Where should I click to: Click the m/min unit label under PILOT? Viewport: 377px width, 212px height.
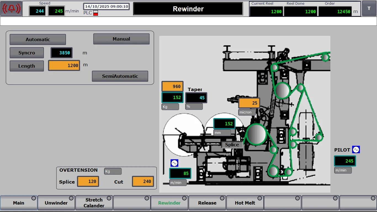[x=343, y=170]
